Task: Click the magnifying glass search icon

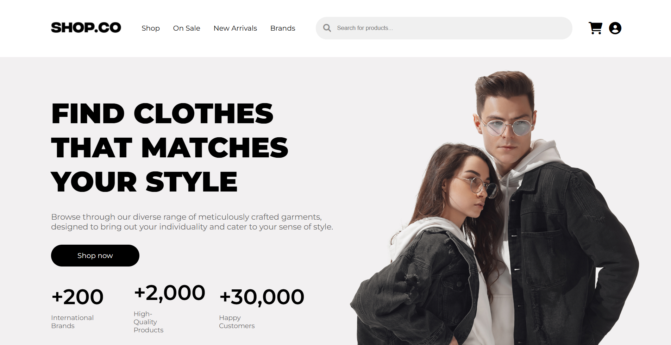Action: point(327,28)
